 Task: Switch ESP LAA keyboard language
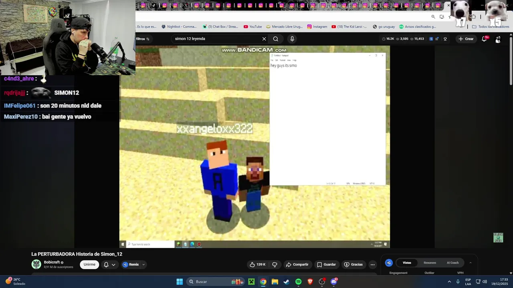(x=468, y=282)
